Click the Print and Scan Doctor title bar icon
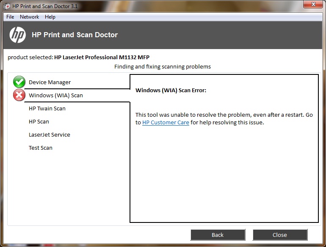This screenshot has height=247, width=326. (x=7, y=6)
